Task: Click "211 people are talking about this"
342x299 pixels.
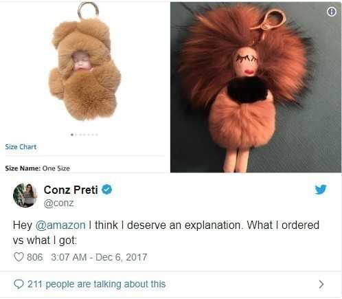Action: click(96, 284)
